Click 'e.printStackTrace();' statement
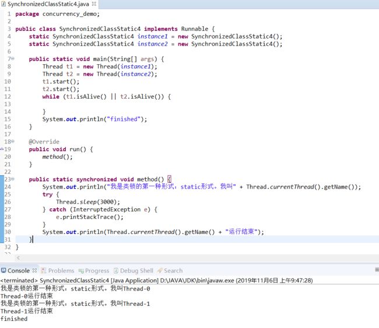379x328 pixels. [90, 217]
